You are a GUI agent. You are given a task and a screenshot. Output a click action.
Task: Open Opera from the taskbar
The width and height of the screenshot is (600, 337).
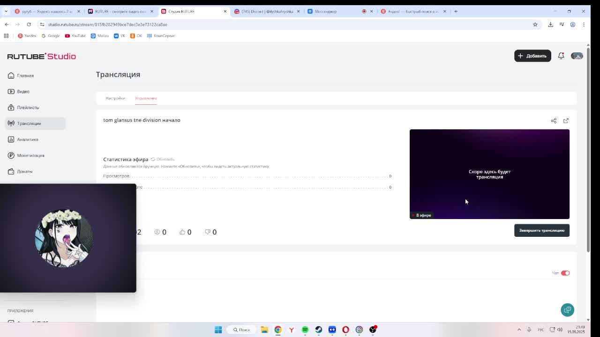[345, 330]
